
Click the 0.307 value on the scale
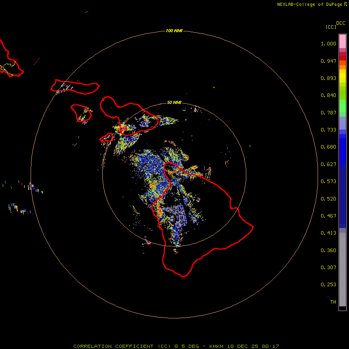point(328,268)
